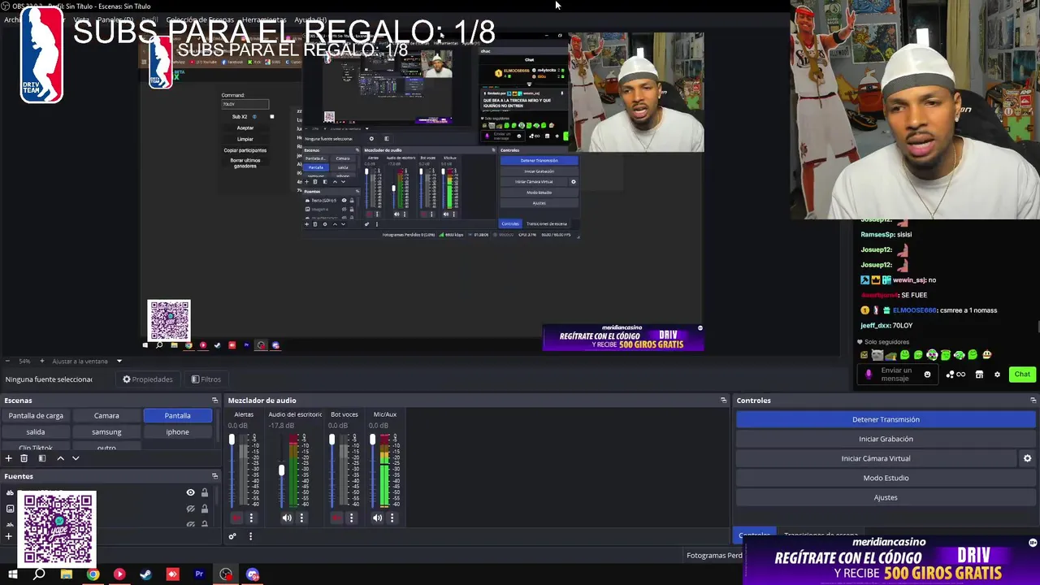Pop out the Controles dock panel
The width and height of the screenshot is (1040, 585).
1033,401
